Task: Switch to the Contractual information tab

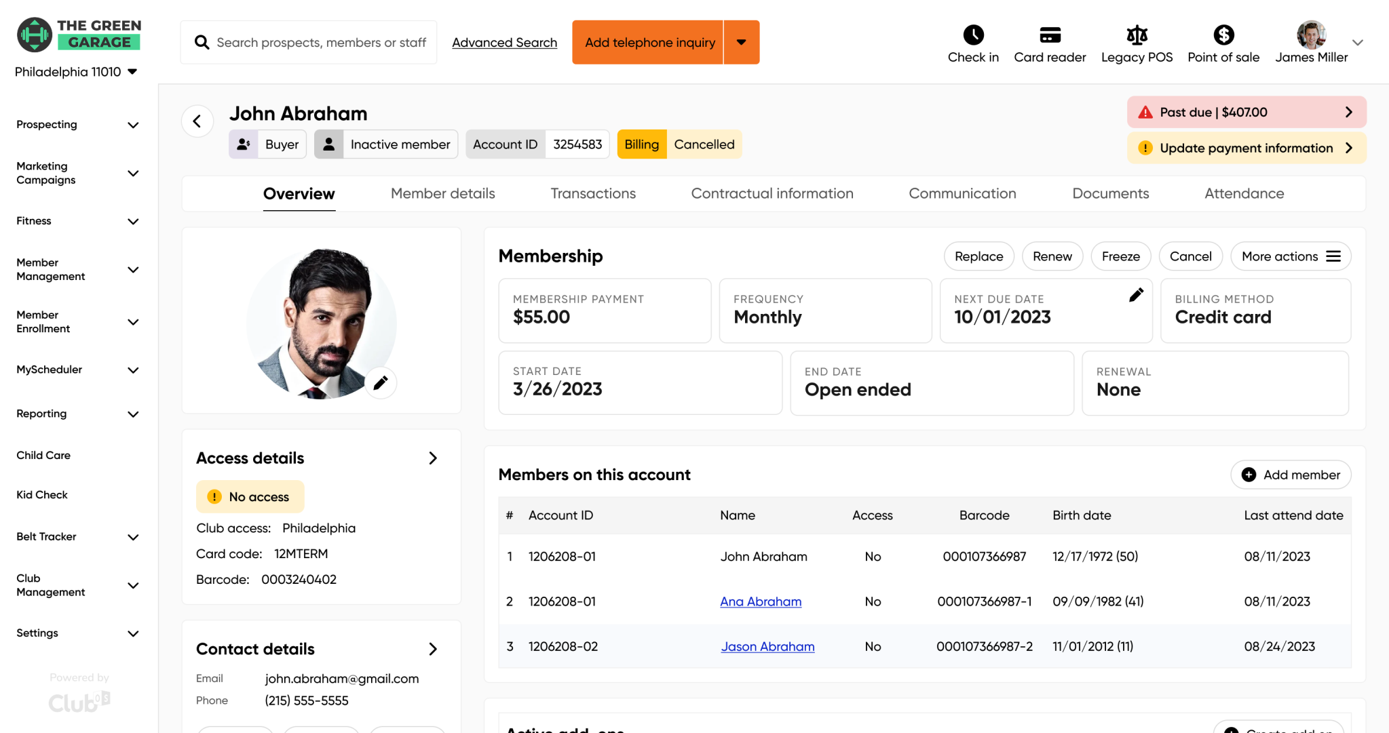Action: (x=772, y=194)
